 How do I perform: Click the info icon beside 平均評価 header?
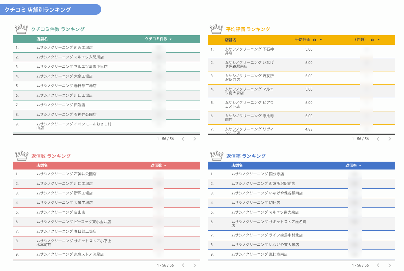(x=314, y=40)
